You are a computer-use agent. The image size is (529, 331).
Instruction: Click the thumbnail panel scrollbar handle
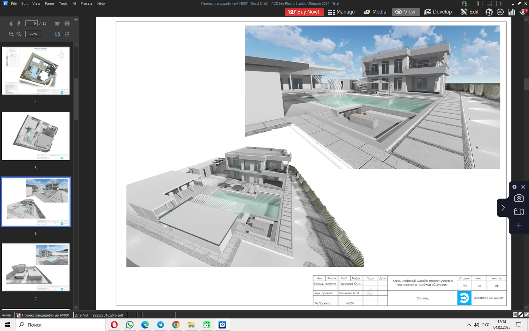[x=76, y=99]
